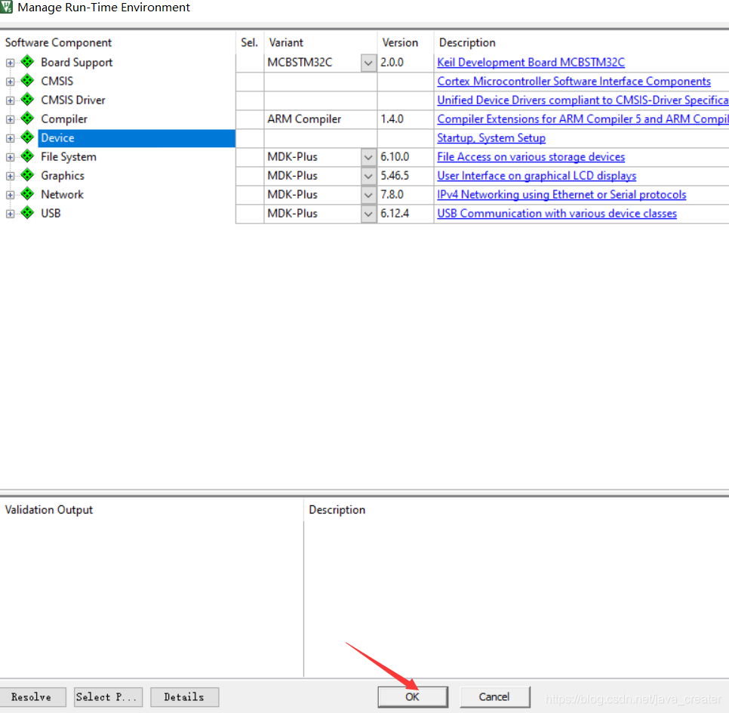The image size is (729, 713).
Task: Select the CMSIS tree row label
Action: pos(57,81)
